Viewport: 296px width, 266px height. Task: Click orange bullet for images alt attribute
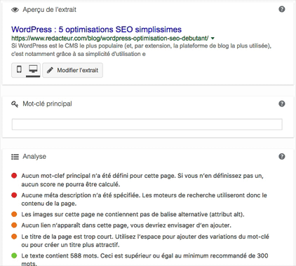14,214
